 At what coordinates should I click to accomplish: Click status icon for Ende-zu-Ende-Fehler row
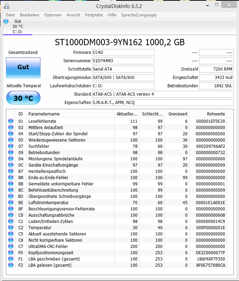click(x=11, y=178)
